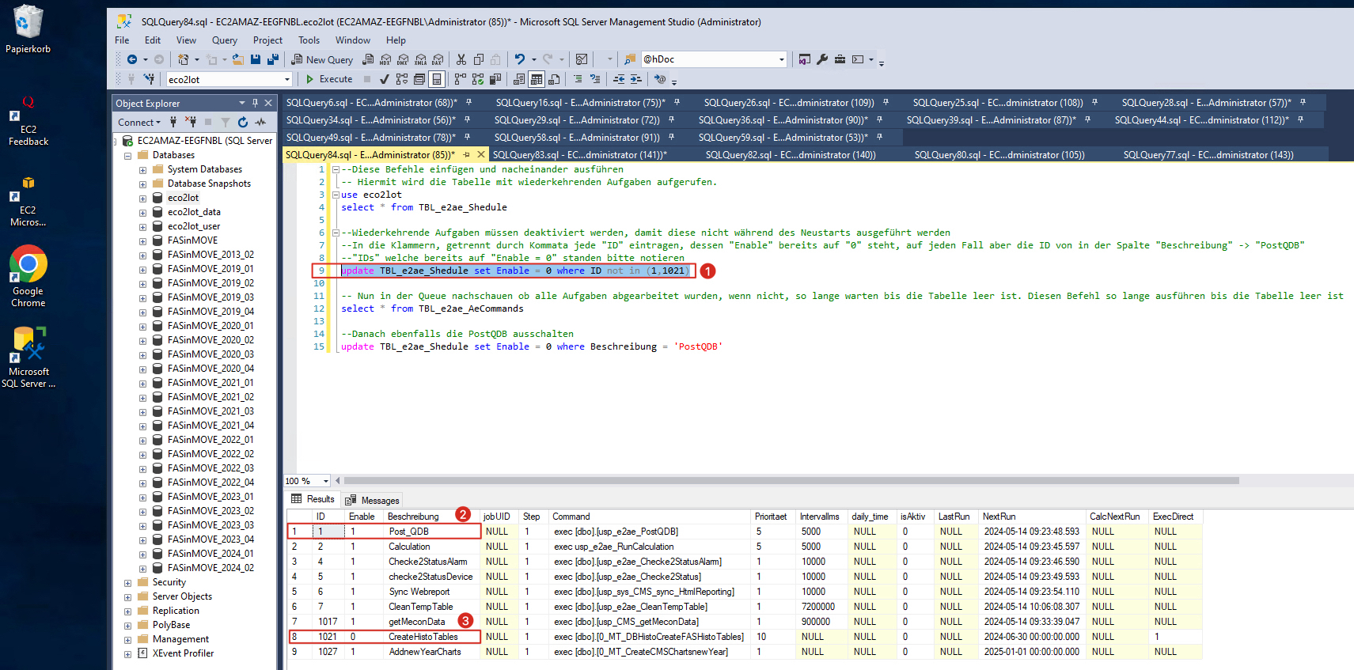Refresh the Object Explorer tree

243,123
